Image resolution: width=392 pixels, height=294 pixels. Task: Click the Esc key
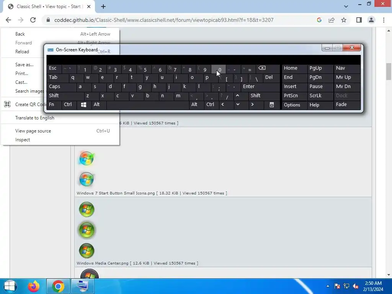point(54,68)
